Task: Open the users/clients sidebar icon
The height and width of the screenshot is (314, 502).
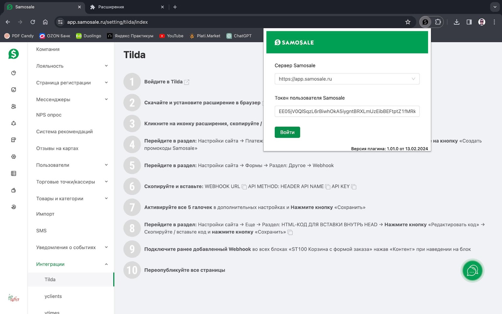Action: tap(13, 106)
